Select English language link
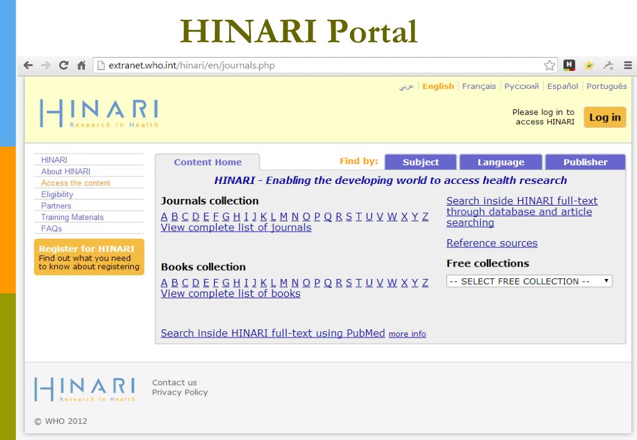The image size is (637, 440). [438, 86]
